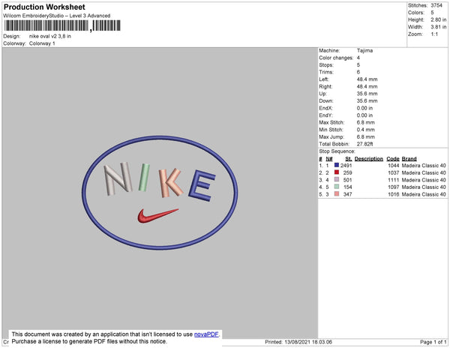Click the Height value 2.80 in
Image resolution: width=450 pixels, height=348 pixels.
(x=438, y=19)
